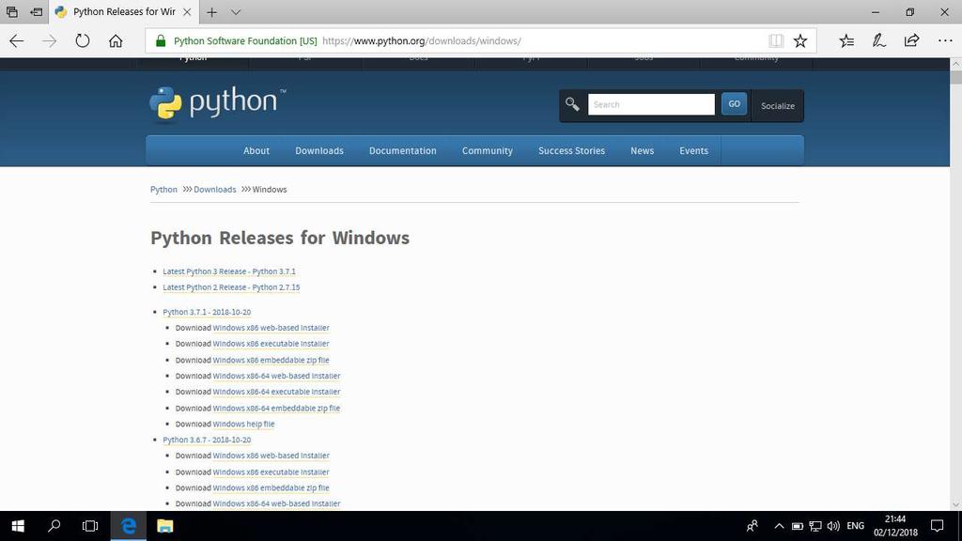
Task: Open the volume control tray icon
Action: point(833,526)
